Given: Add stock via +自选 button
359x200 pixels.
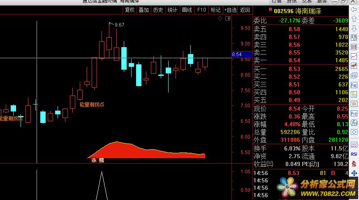Looking at the screenshot, I should (230, 10).
